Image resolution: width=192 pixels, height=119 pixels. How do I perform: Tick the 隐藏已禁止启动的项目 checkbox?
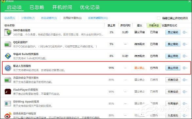pos(159,18)
